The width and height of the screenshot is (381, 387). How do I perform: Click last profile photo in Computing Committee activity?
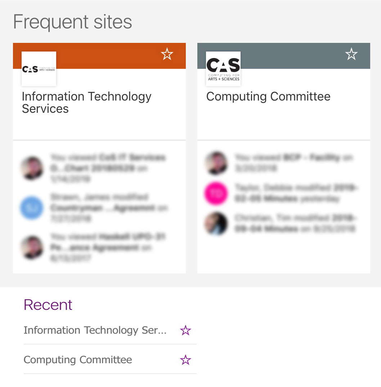point(216,223)
